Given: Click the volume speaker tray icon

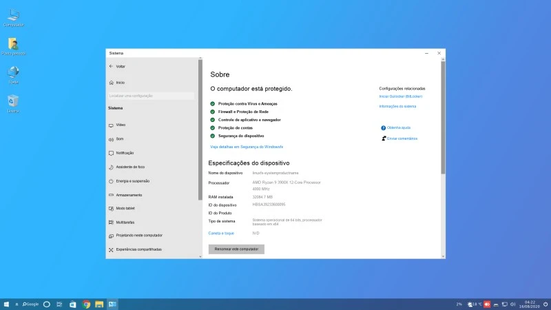Looking at the screenshot, I should pos(513,304).
